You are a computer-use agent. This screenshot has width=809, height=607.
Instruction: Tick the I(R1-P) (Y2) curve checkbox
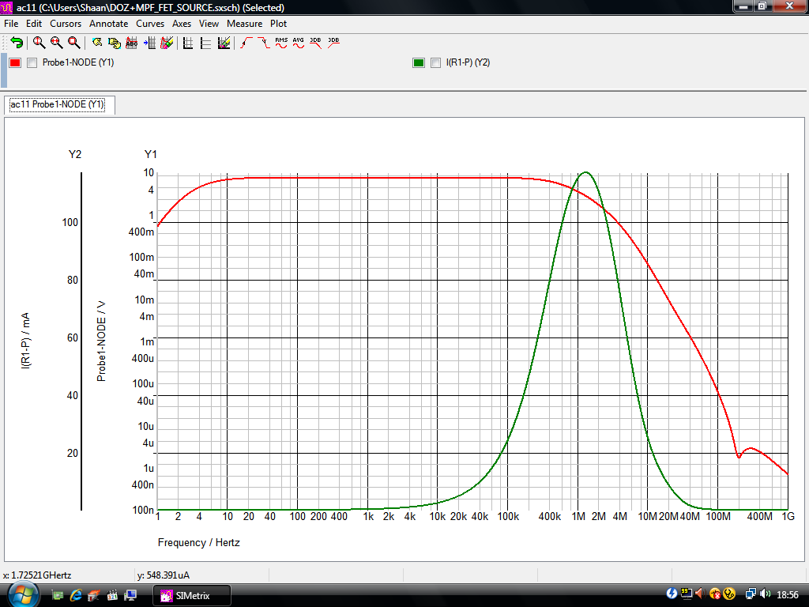(x=435, y=63)
